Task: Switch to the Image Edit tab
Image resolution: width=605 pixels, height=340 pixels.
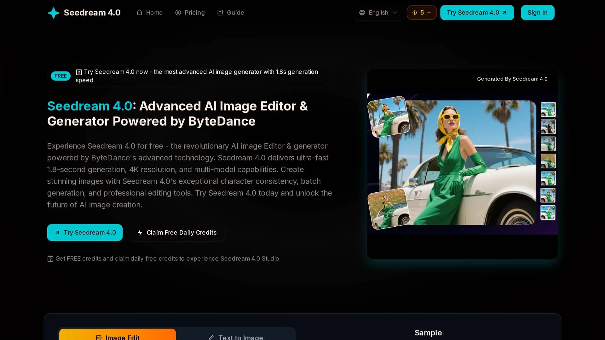Action: (118, 334)
